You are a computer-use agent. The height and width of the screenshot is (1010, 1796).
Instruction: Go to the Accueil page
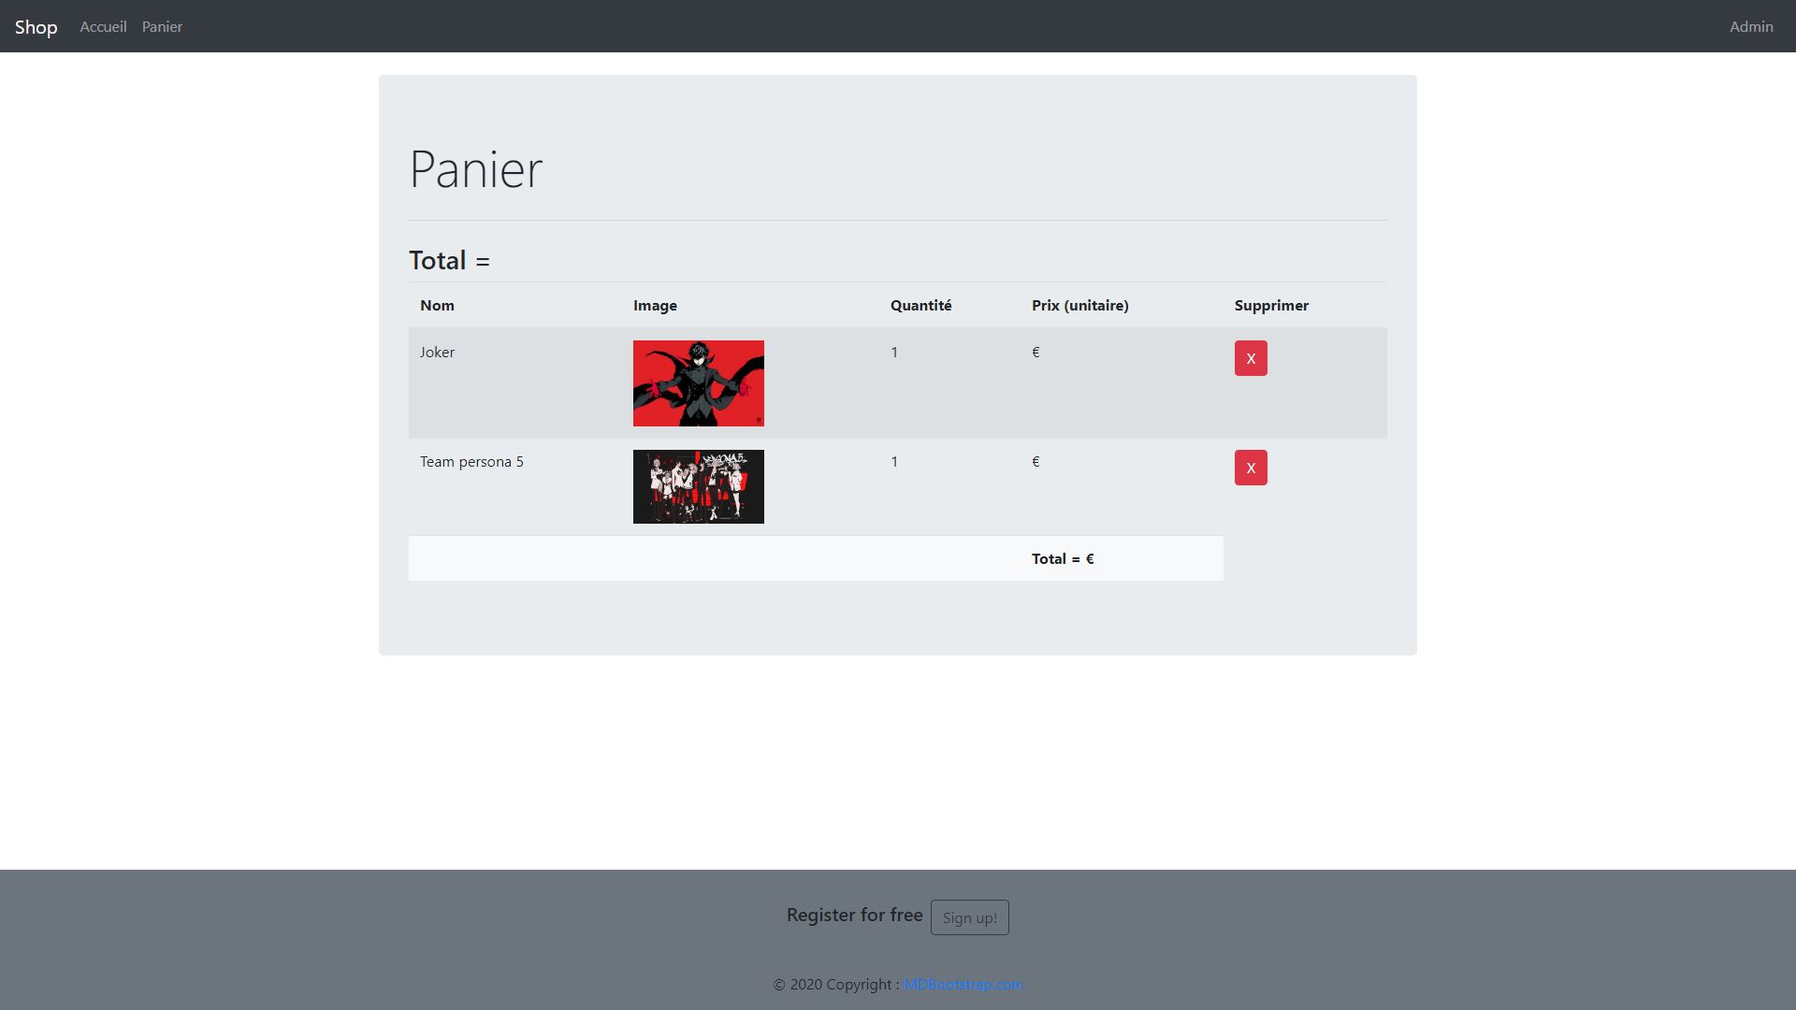103,27
